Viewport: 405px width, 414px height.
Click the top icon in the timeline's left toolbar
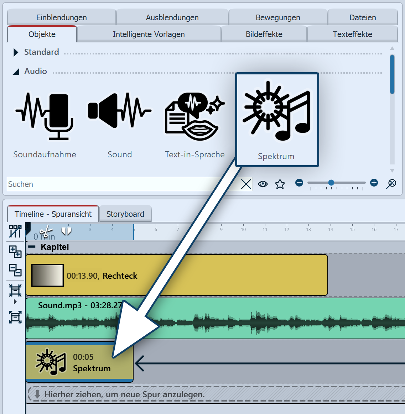(x=15, y=231)
